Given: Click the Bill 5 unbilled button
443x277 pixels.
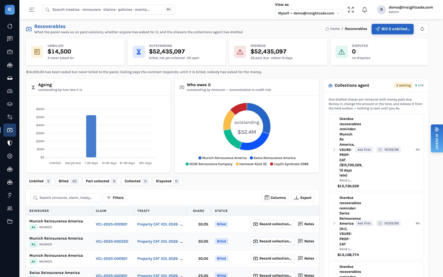Looking at the screenshot, I should pyautogui.click(x=392, y=29).
